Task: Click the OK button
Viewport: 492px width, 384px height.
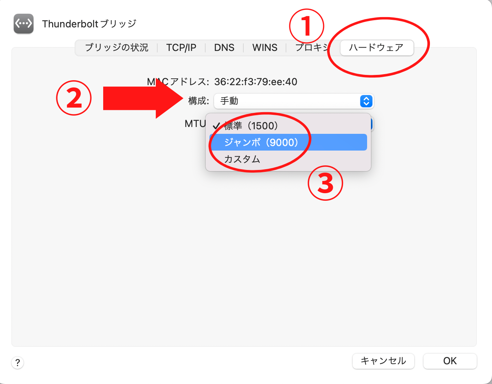Action: pyautogui.click(x=450, y=361)
